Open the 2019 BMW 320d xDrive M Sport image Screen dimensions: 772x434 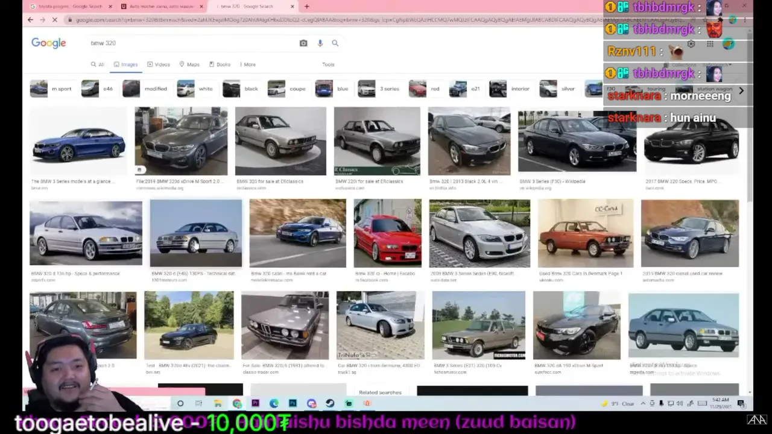coord(181,142)
